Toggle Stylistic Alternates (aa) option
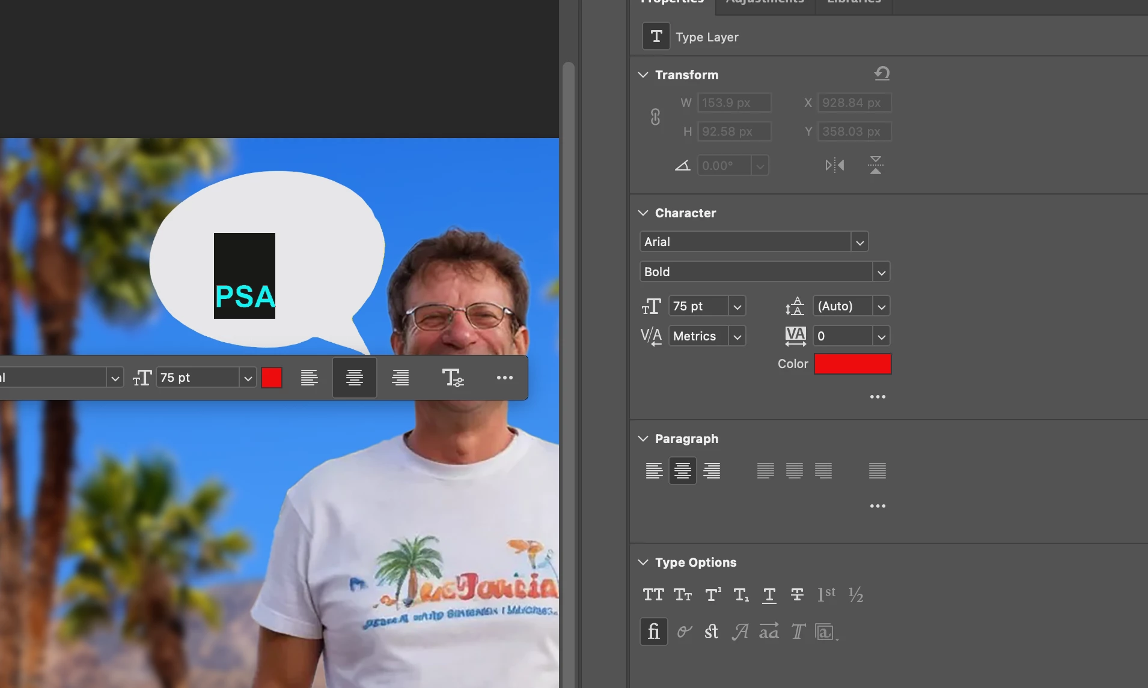Viewport: 1148px width, 688px height. click(x=769, y=632)
